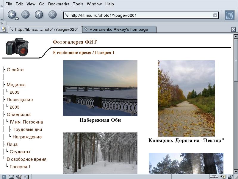Screen dimensions: 238x179
Task: Close the current tab with the tab-strip X
Action: tap(233, 30)
